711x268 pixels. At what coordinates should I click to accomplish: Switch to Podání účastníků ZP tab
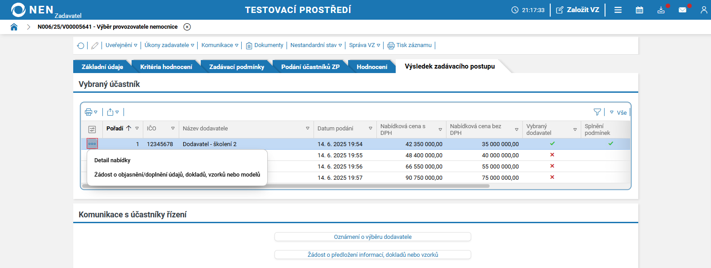pyautogui.click(x=310, y=67)
